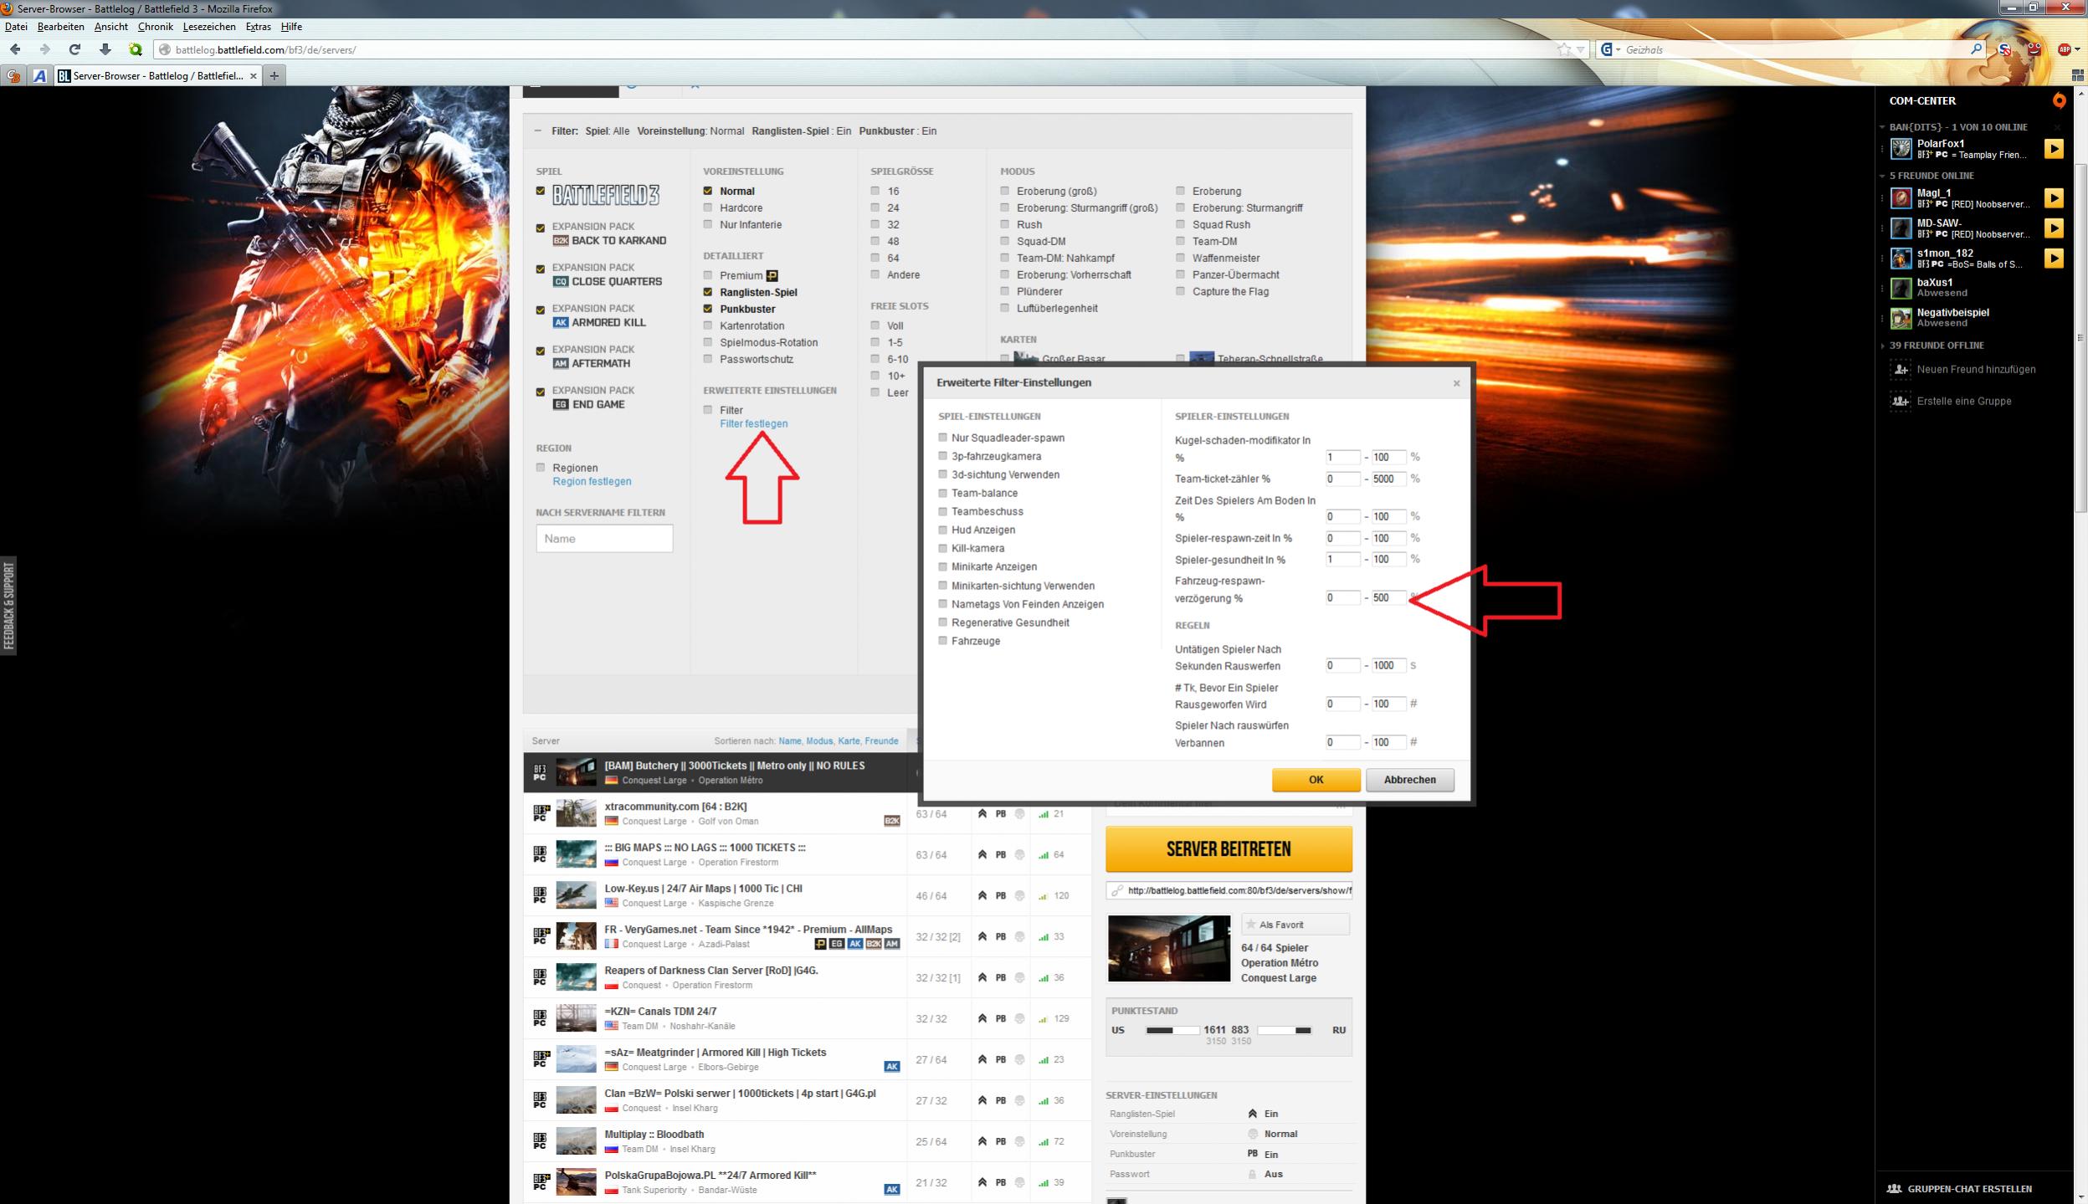The image size is (2088, 1204).
Task: Open new browser tab with plus
Action: point(274,75)
